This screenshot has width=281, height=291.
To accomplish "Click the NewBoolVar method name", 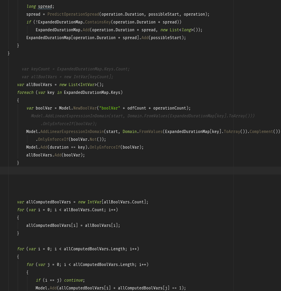I will tap(85, 108).
